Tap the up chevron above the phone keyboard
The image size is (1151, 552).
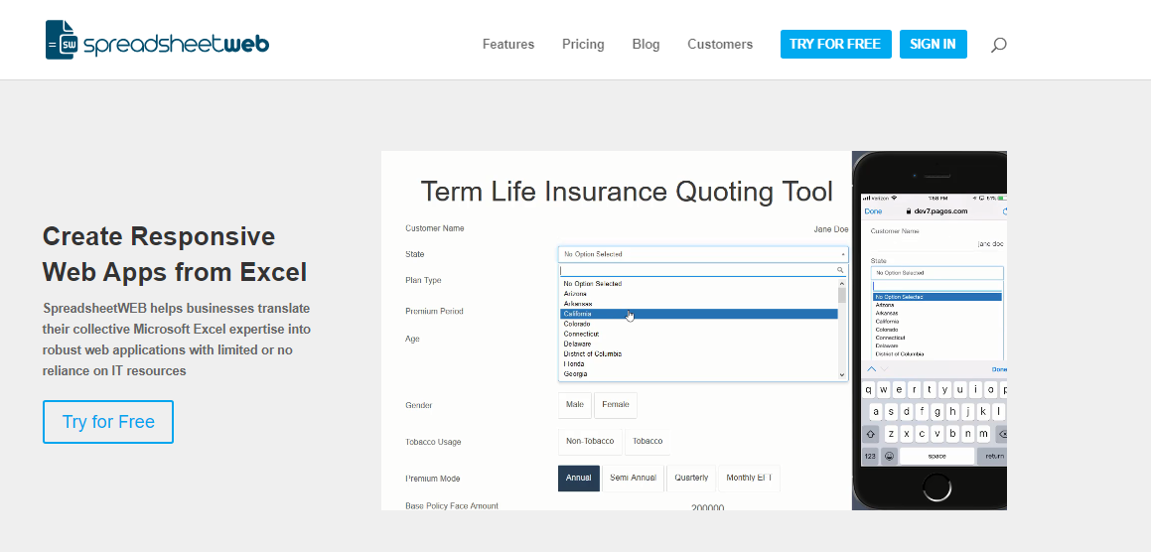pyautogui.click(x=872, y=368)
